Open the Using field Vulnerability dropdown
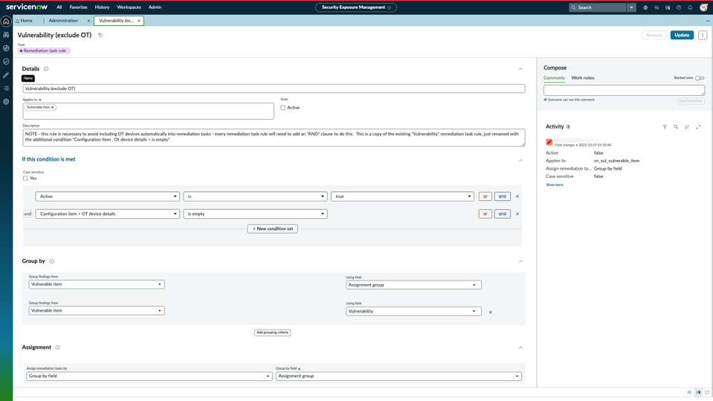The width and height of the screenshot is (713, 401). click(x=413, y=311)
